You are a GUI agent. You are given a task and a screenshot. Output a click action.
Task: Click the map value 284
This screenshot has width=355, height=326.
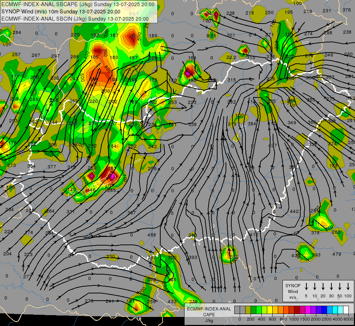pyautogui.click(x=17, y=32)
